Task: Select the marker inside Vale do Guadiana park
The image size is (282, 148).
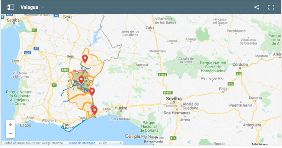Action: click(81, 80)
